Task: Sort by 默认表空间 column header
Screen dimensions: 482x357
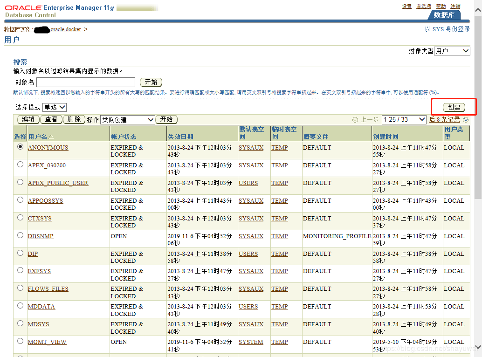Action: click(x=251, y=133)
